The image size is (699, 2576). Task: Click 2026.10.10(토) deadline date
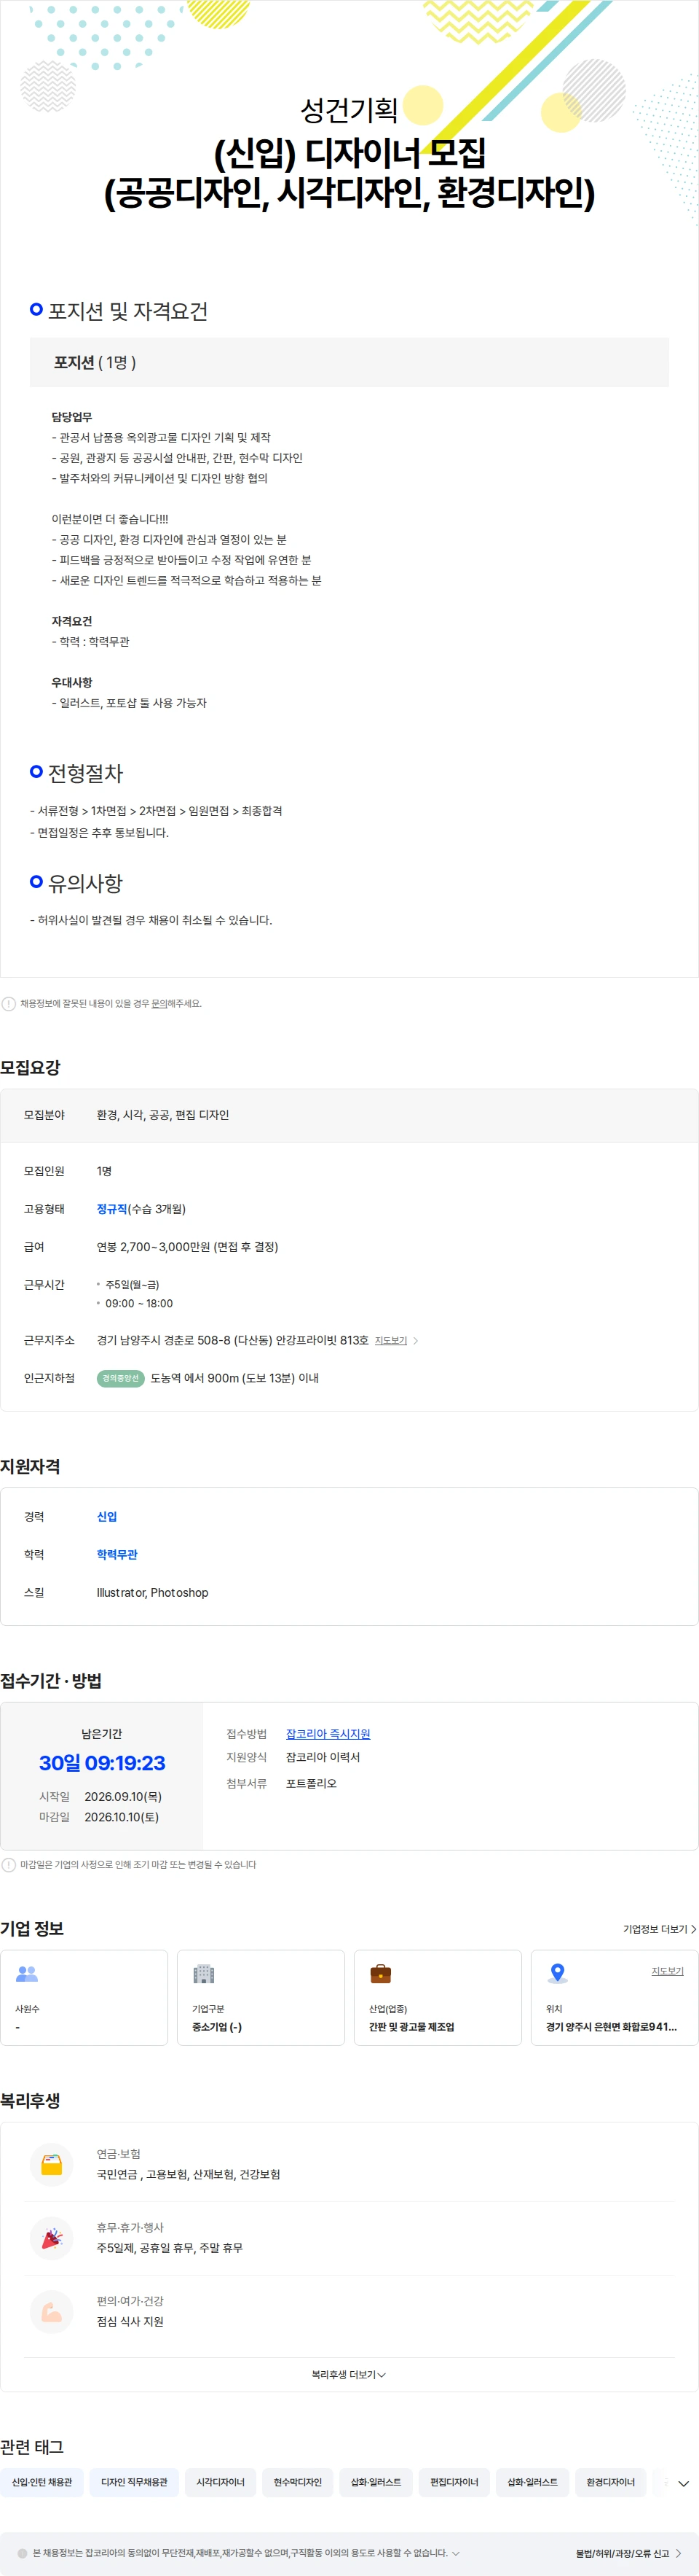122,1817
